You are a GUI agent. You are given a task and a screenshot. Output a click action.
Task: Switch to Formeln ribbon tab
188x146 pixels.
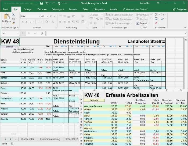[x=73, y=9]
